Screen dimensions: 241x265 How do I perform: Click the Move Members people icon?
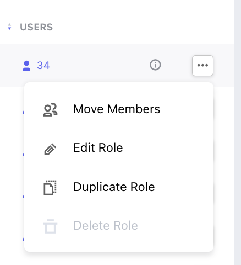(x=50, y=110)
